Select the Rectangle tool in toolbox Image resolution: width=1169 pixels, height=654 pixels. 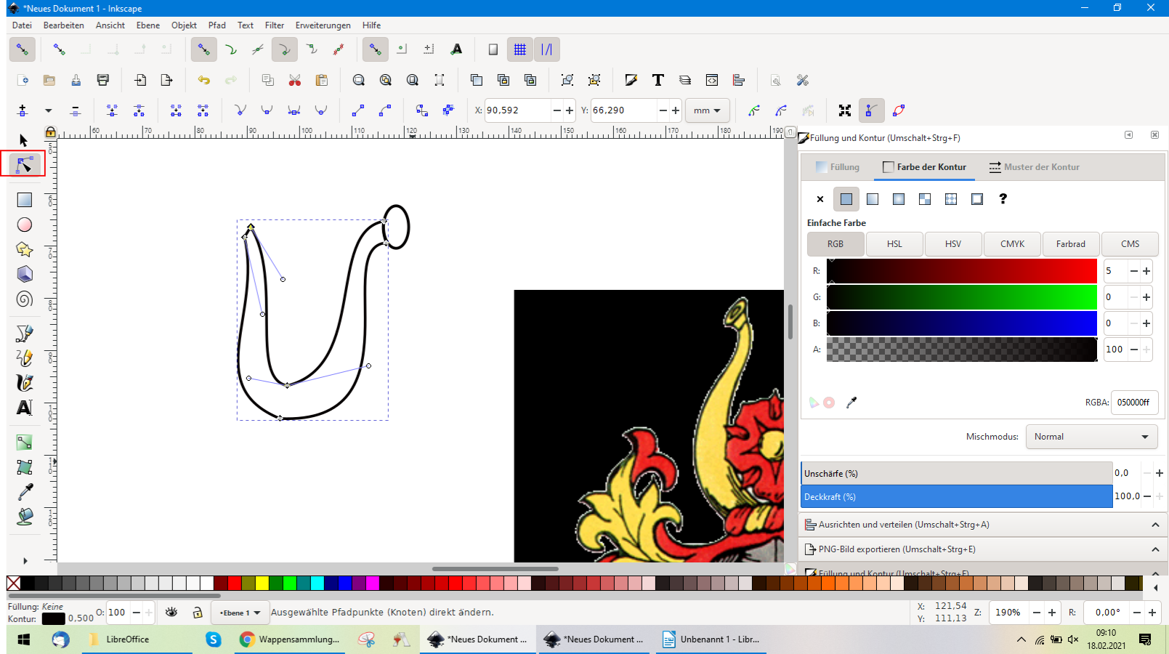[25, 200]
